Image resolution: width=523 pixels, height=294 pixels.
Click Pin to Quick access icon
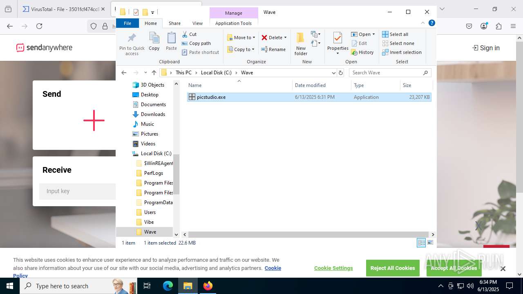132,39
